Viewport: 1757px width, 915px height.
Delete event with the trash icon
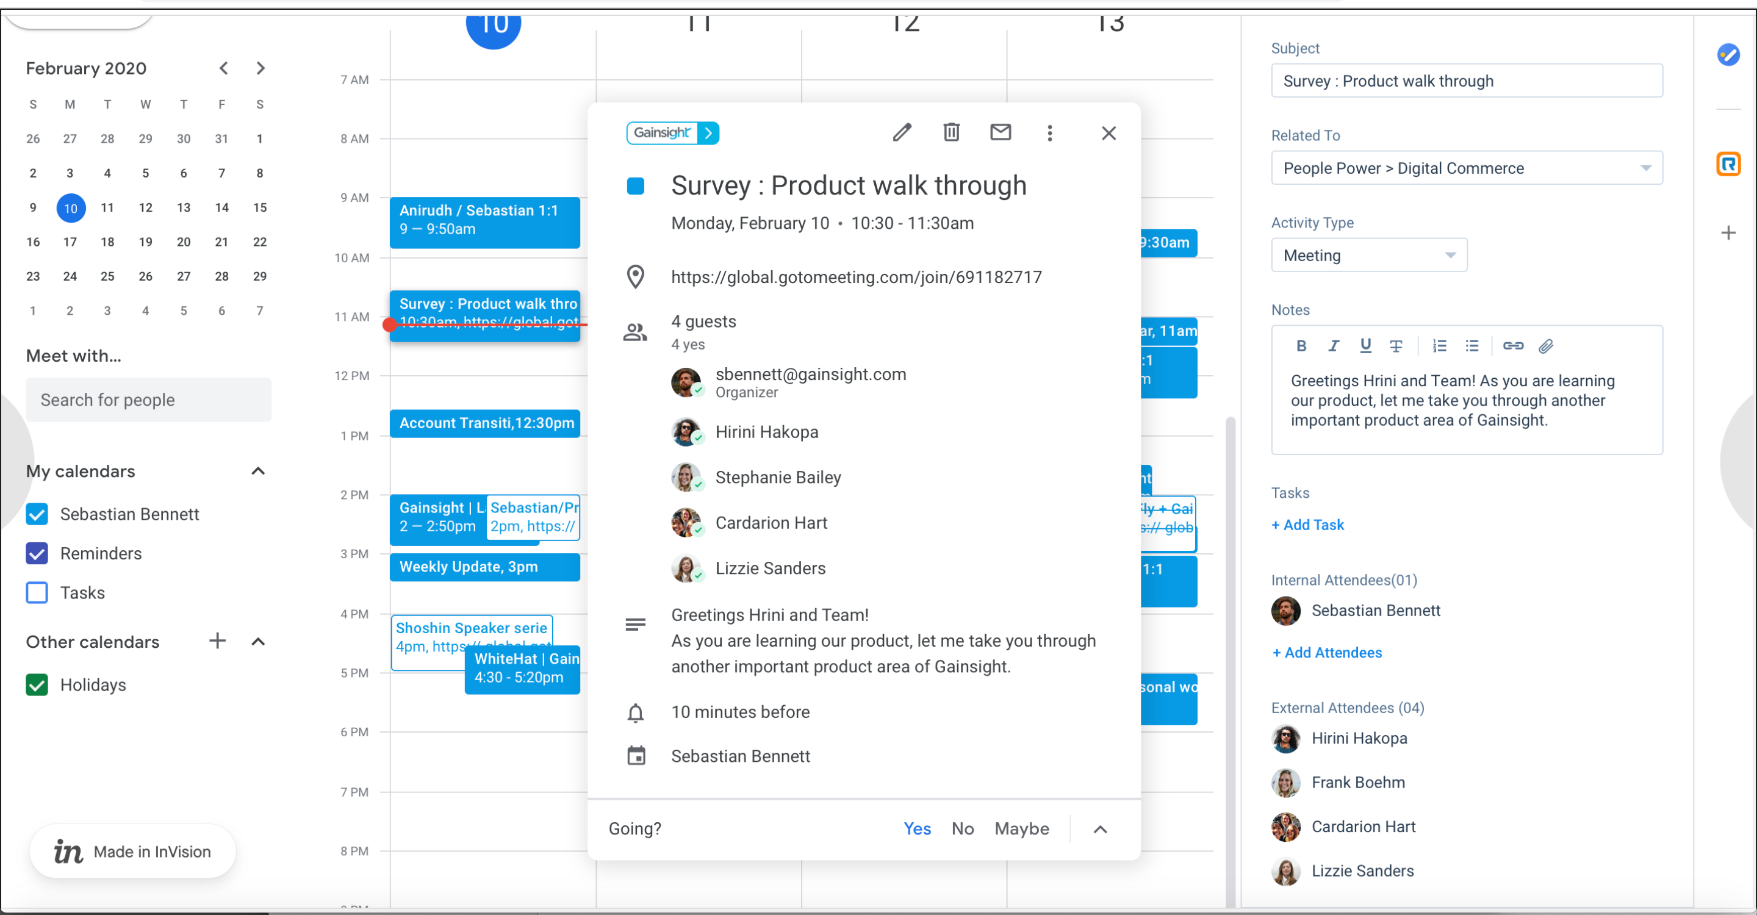pos(951,132)
